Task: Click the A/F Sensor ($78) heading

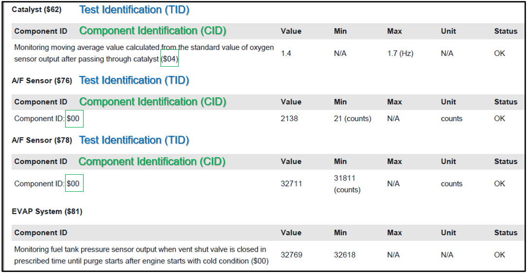Action: pyautogui.click(x=42, y=140)
